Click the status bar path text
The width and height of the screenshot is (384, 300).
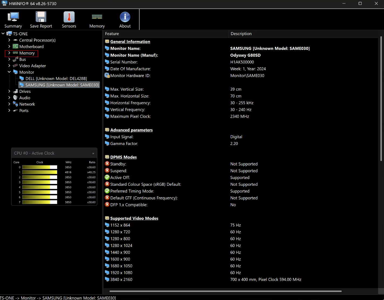tap(58, 298)
